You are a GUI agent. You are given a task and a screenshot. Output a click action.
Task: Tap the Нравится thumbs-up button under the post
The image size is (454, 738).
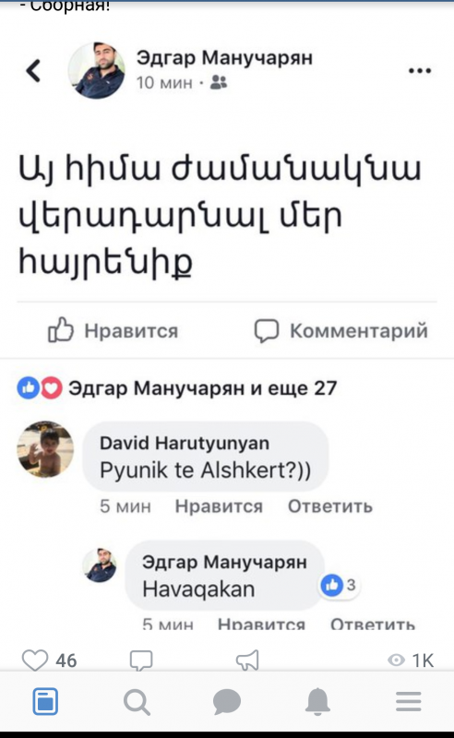coord(113,330)
